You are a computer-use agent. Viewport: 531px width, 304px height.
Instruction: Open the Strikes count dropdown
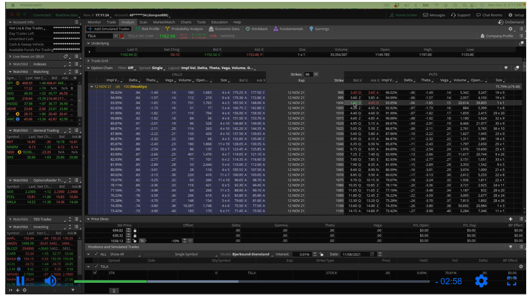[316, 75]
